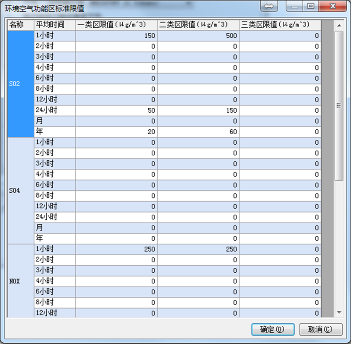Select the SO2 name cell
Viewport: 351px width, 344px height.
pyautogui.click(x=21, y=84)
